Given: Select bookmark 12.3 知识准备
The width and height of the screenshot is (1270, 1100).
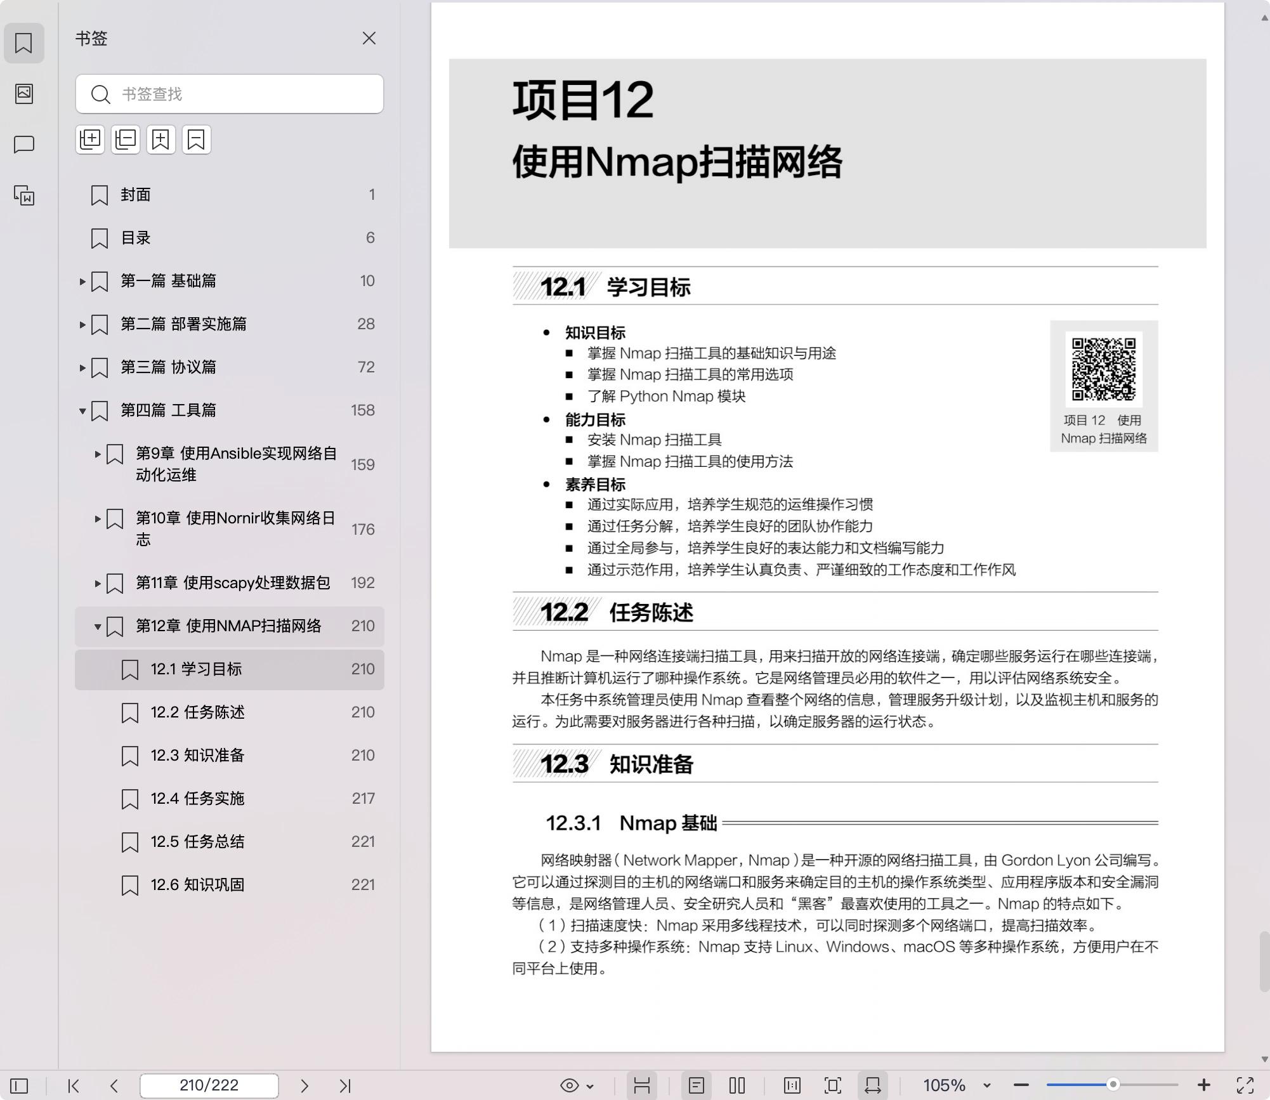Looking at the screenshot, I should pos(230,756).
